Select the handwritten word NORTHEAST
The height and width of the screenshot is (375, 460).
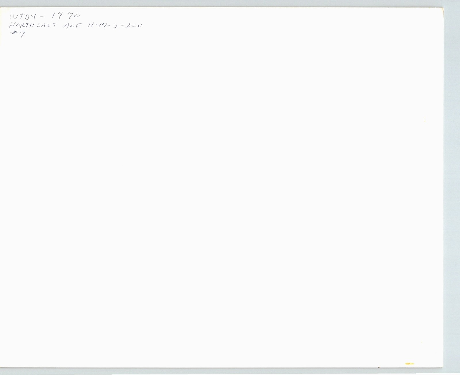[x=32, y=25]
